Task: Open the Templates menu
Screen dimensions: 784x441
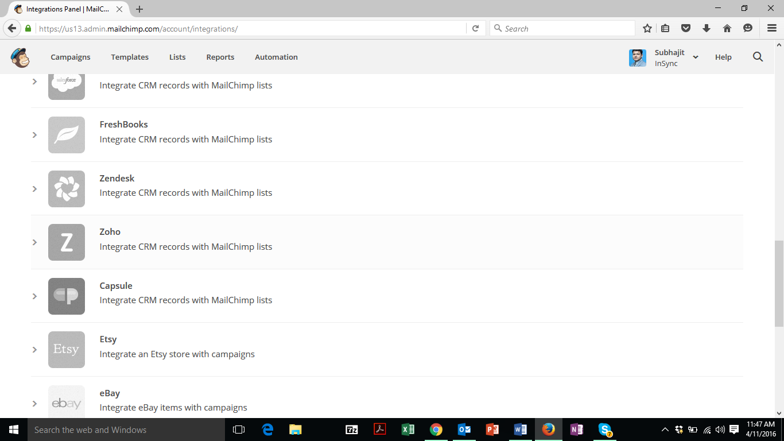Action: (x=130, y=57)
